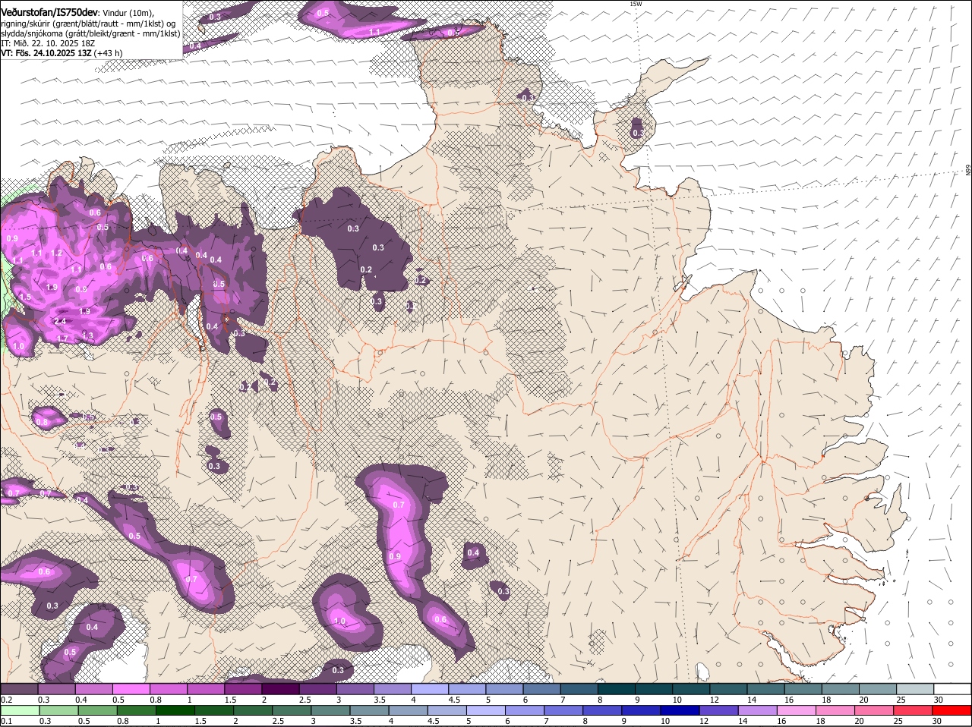Select the upper legend swatch between 0.5 and 0.8
The width and height of the screenshot is (972, 727).
(131, 689)
